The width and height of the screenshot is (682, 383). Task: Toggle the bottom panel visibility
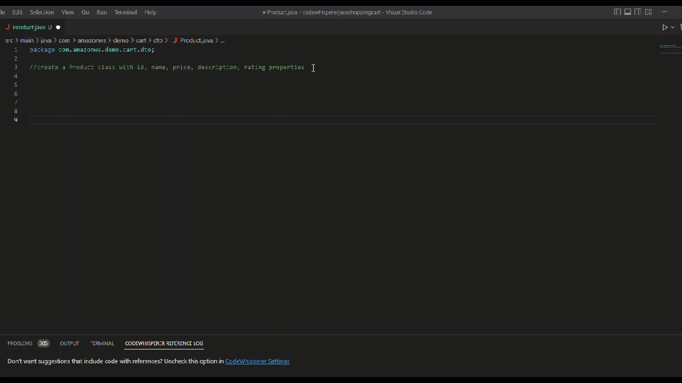pos(628,12)
